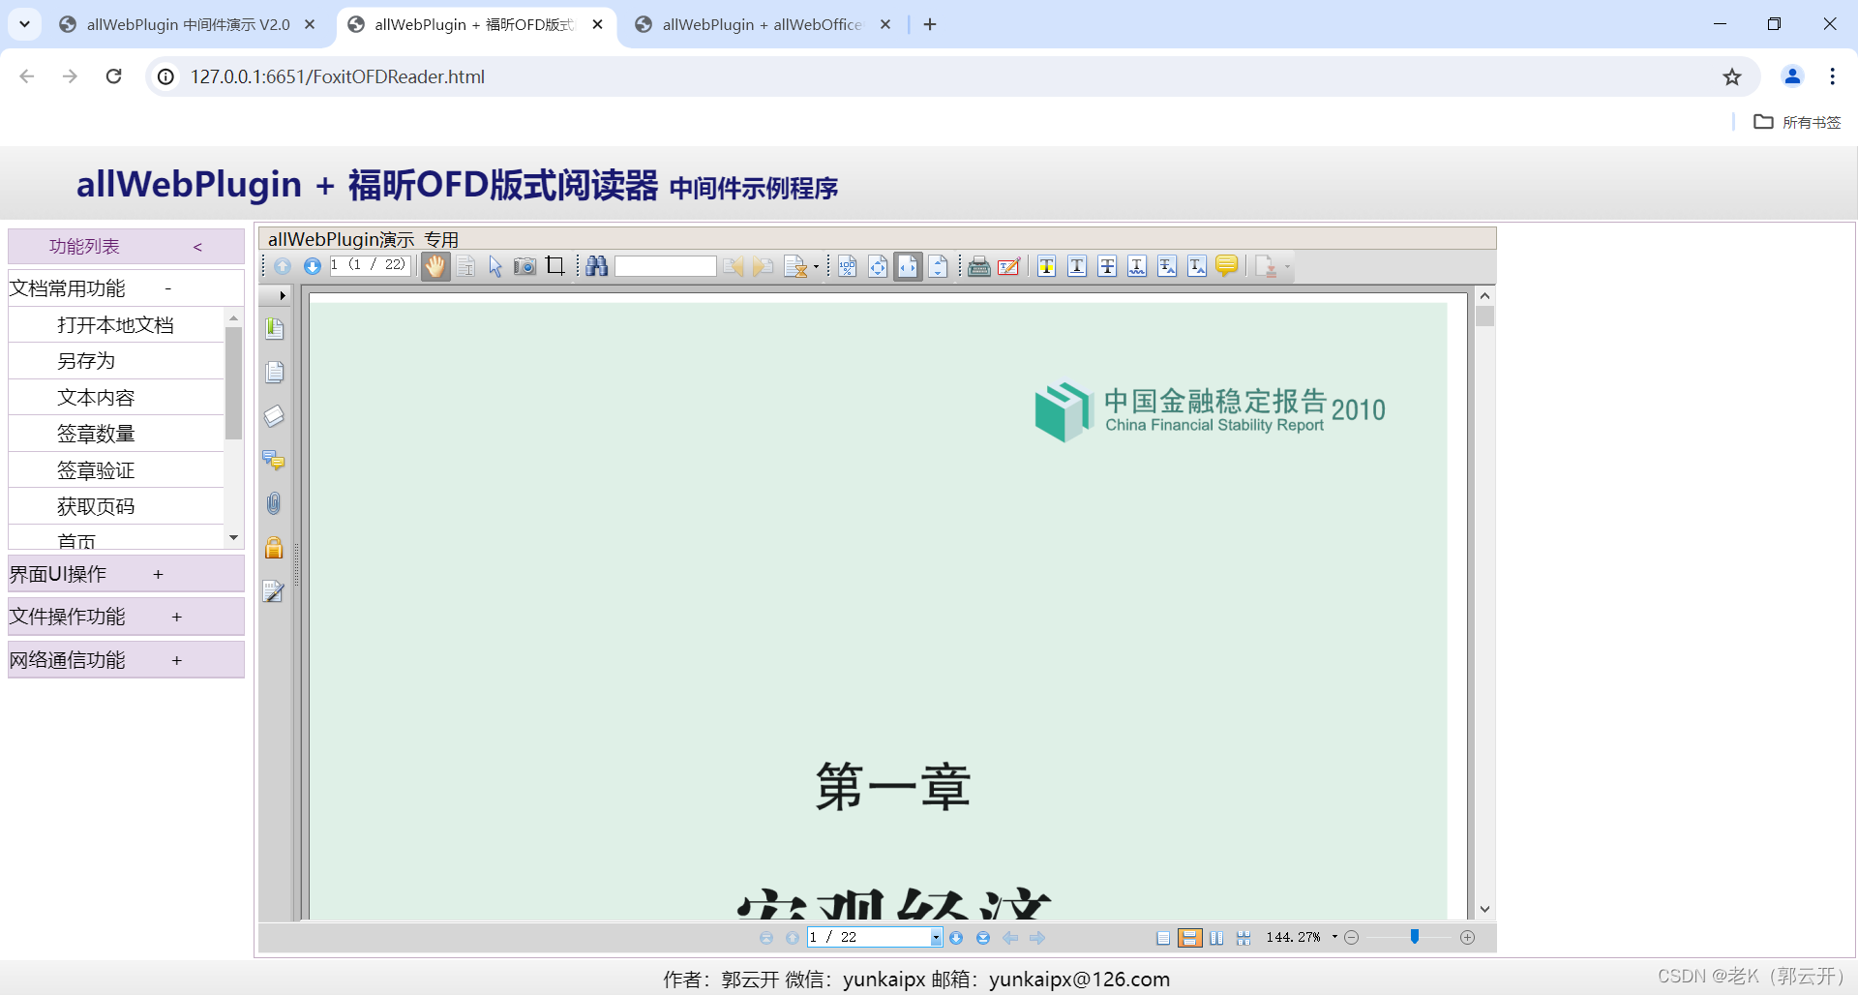Toggle continuous page view mode
Image resolution: width=1858 pixels, height=995 pixels.
click(1189, 937)
